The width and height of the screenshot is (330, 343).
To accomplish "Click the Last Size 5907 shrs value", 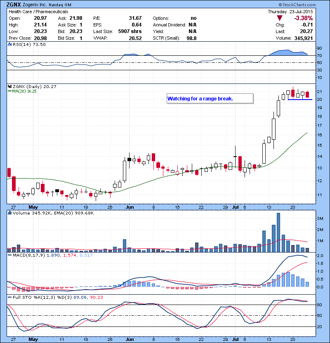I will click(x=130, y=31).
